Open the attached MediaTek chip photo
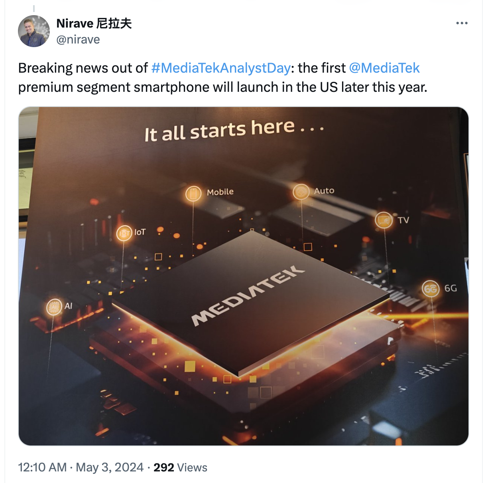This screenshot has height=483, width=488. (244, 276)
